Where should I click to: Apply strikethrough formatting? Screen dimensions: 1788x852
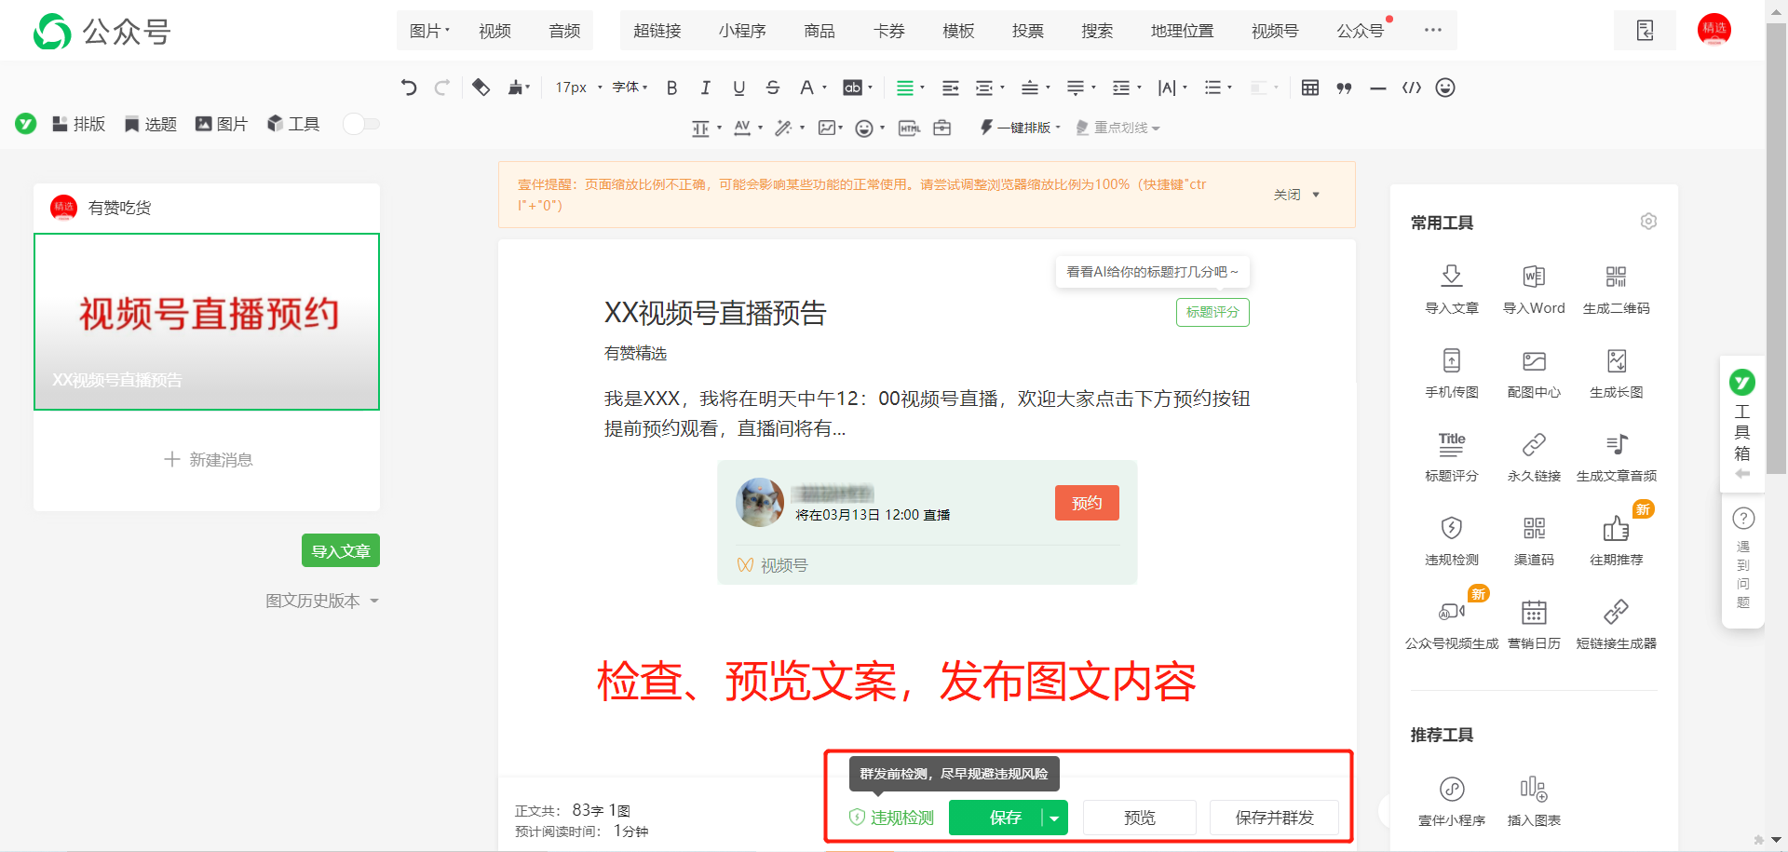(x=772, y=88)
